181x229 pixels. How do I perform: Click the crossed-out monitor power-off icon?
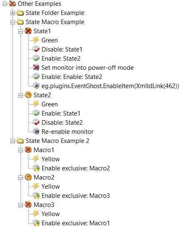pos(36,68)
